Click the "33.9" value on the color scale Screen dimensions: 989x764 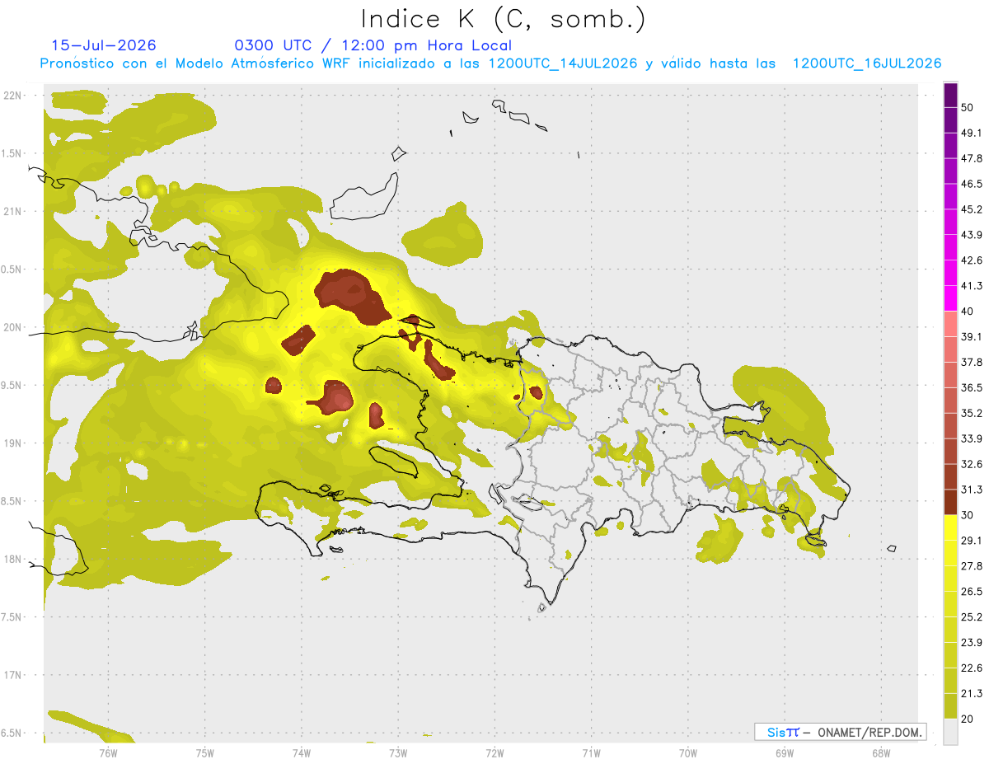[972, 438]
